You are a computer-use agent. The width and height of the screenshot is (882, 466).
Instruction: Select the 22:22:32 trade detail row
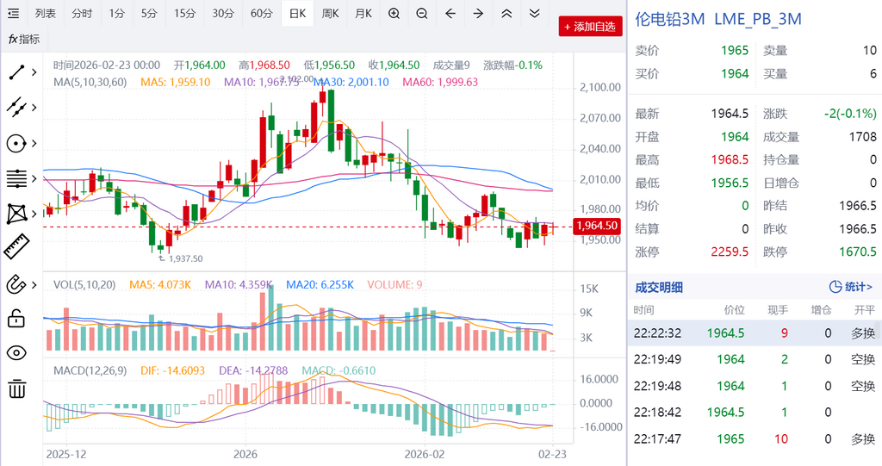pos(754,332)
